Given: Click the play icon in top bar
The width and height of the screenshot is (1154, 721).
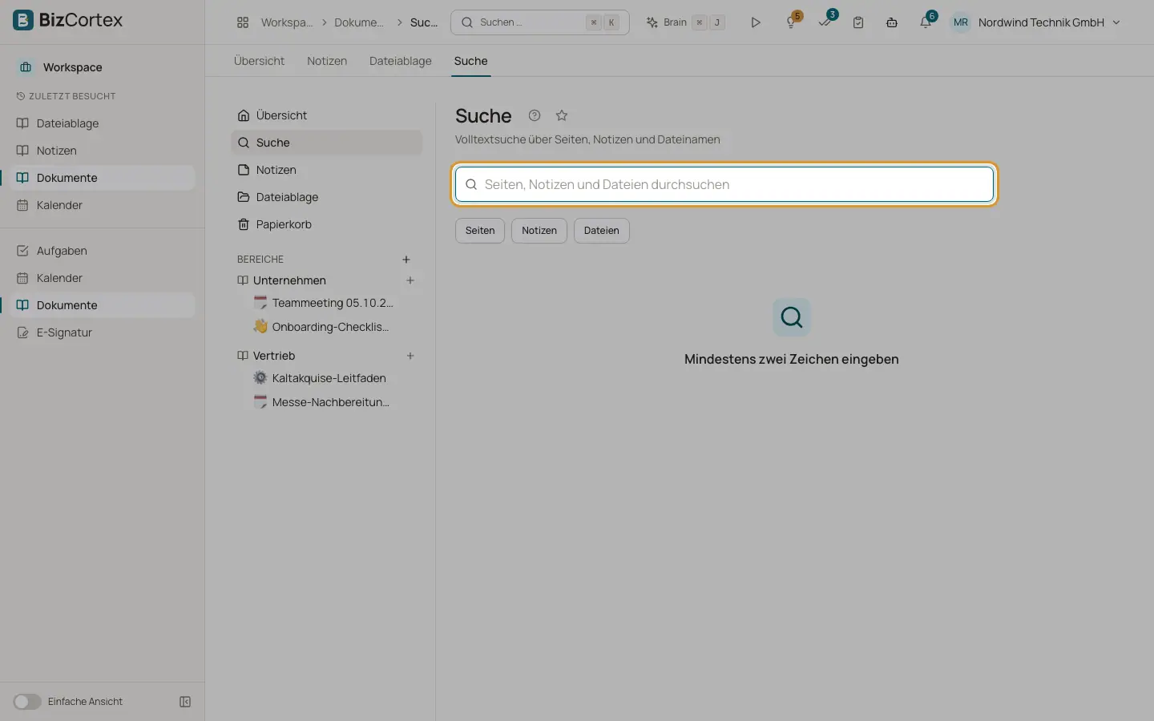Looking at the screenshot, I should point(755,22).
